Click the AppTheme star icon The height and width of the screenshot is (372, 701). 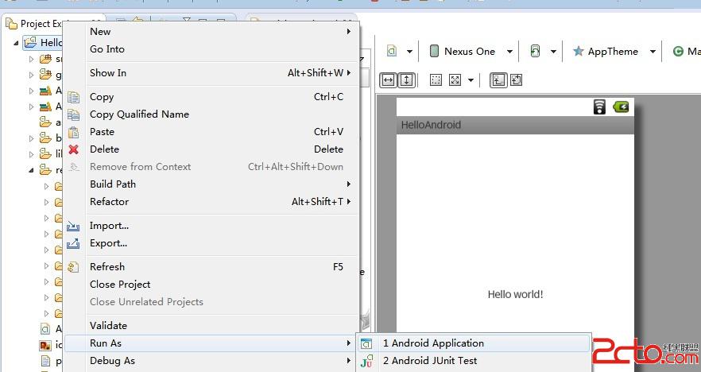pyautogui.click(x=579, y=51)
